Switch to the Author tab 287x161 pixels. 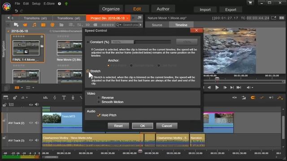[163, 9]
